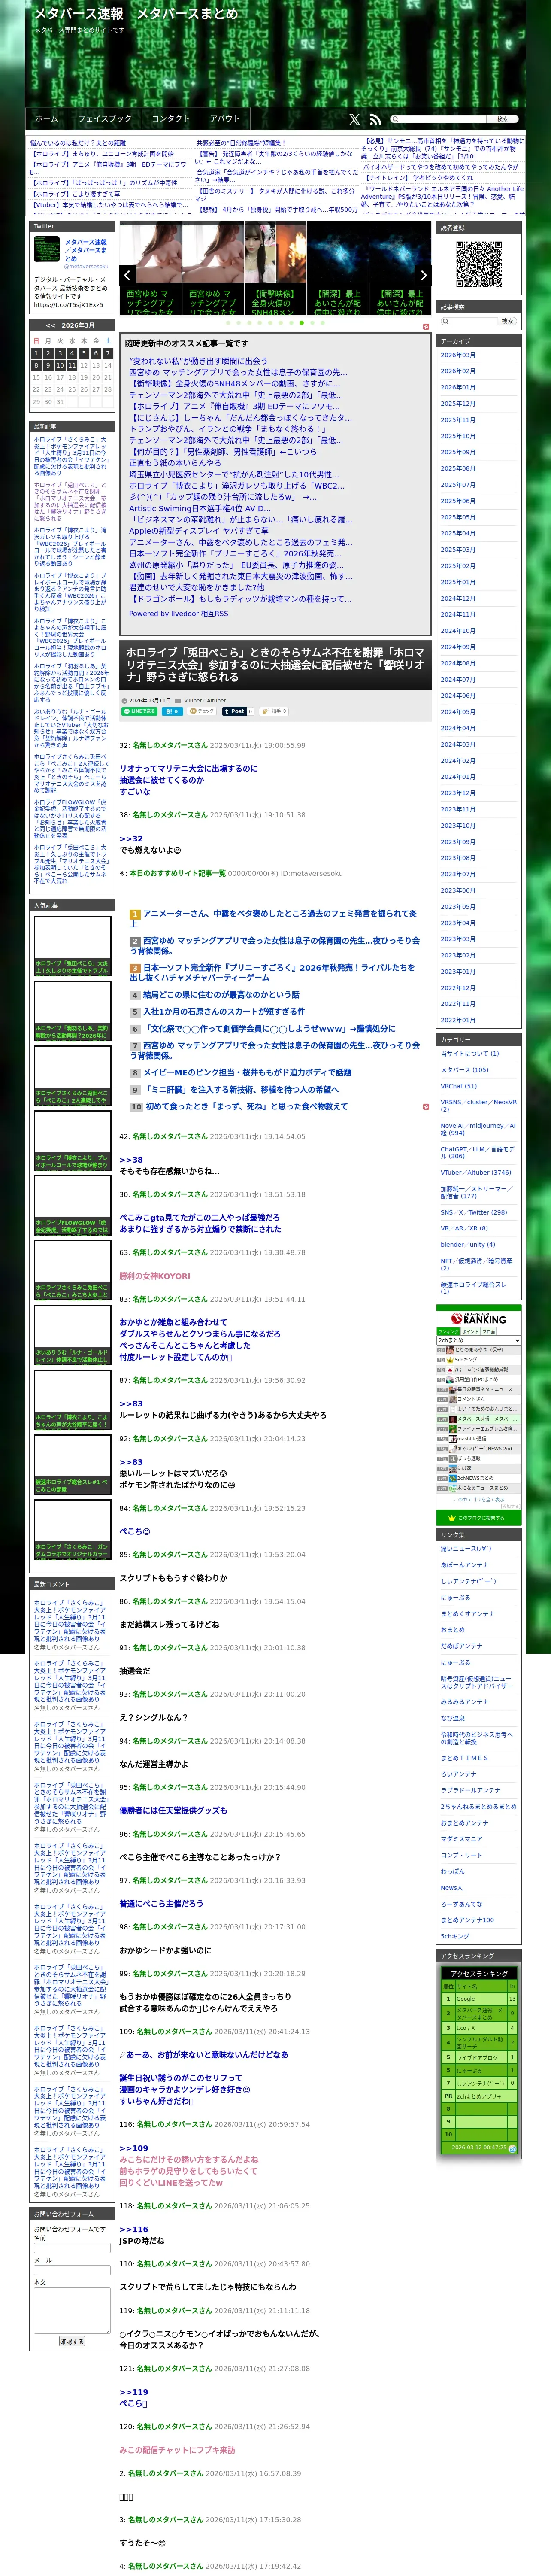The image size is (551, 2576).
Task: Click the 記事検索 sidebar 検索 button
Action: click(507, 321)
